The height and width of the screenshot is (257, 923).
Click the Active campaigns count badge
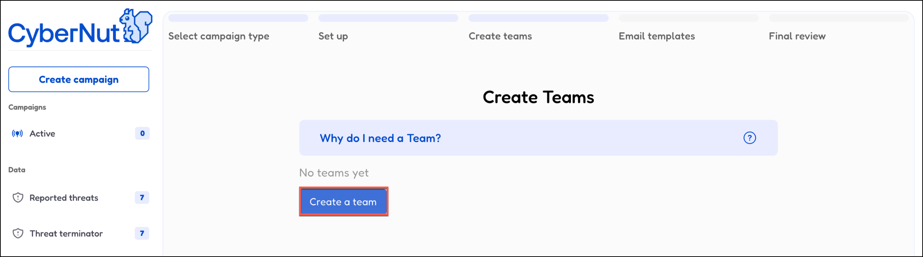tap(142, 133)
